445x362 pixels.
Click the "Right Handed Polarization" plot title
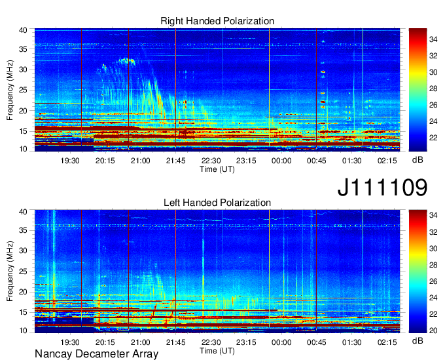point(217,21)
